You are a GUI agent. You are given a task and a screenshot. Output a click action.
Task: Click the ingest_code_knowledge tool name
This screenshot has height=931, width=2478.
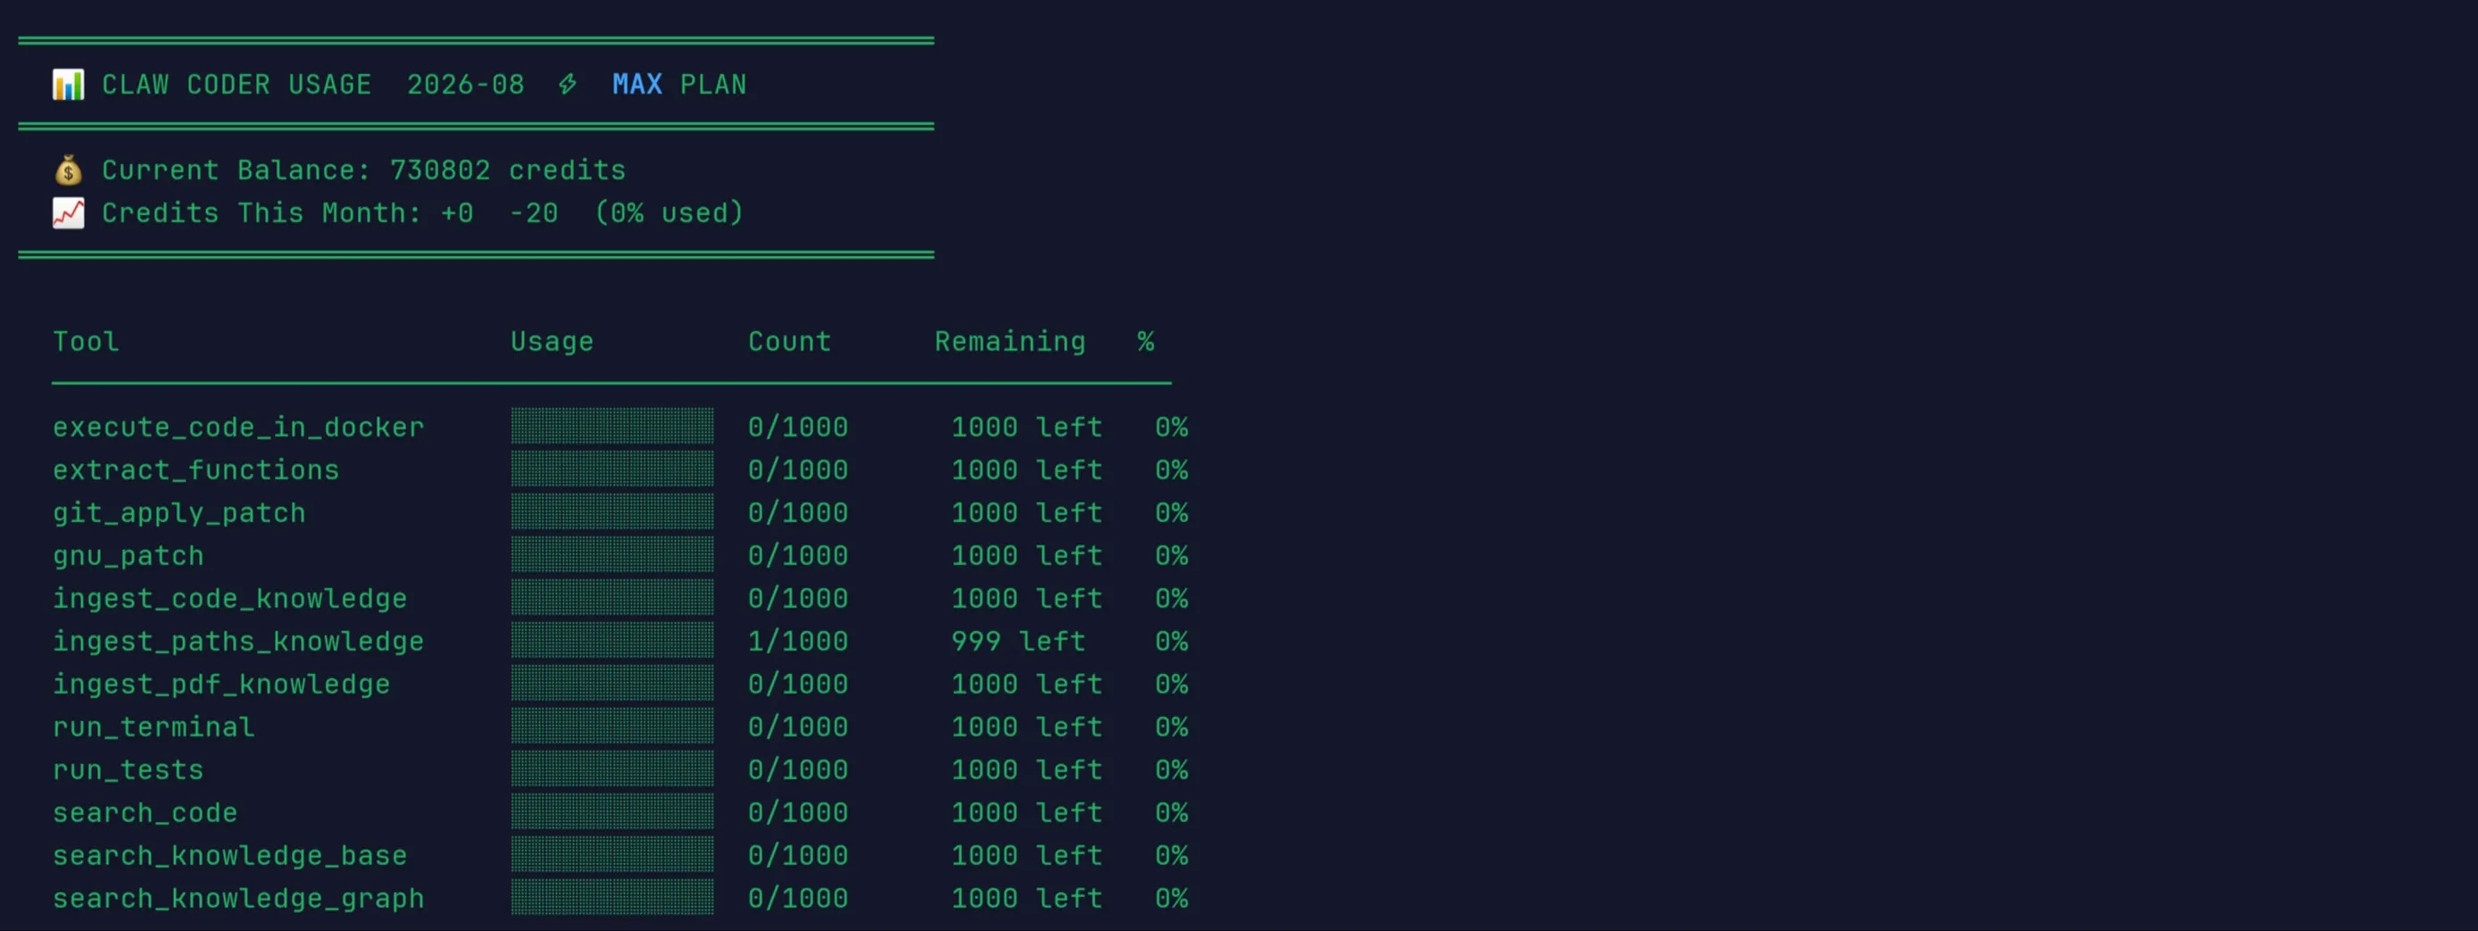click(x=229, y=598)
